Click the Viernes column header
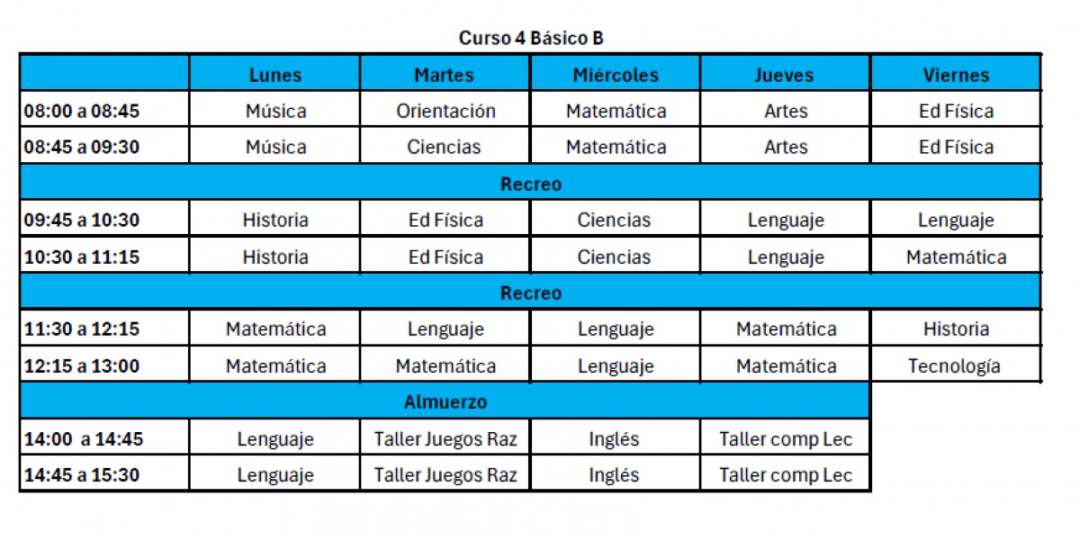The height and width of the screenshot is (541, 1080). tap(956, 74)
